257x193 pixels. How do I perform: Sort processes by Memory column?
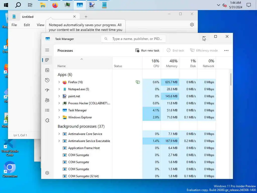point(170,63)
